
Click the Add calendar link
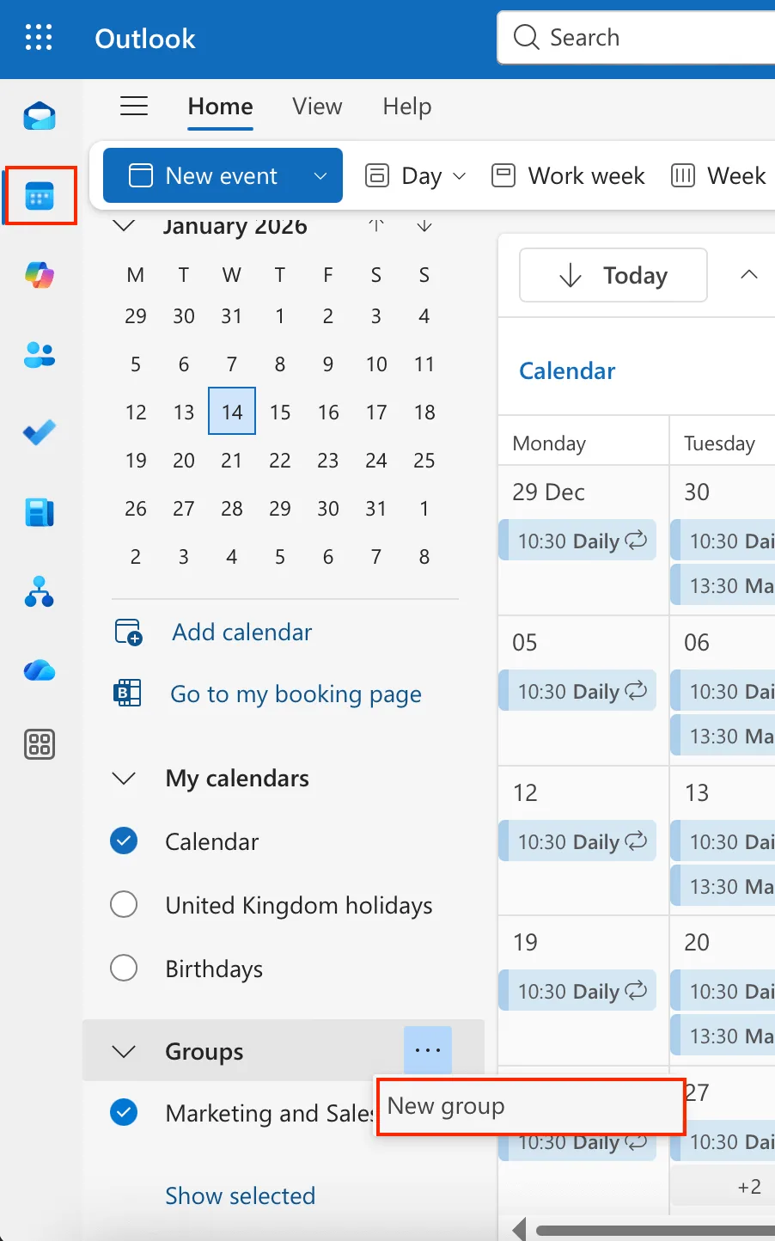pos(241,632)
